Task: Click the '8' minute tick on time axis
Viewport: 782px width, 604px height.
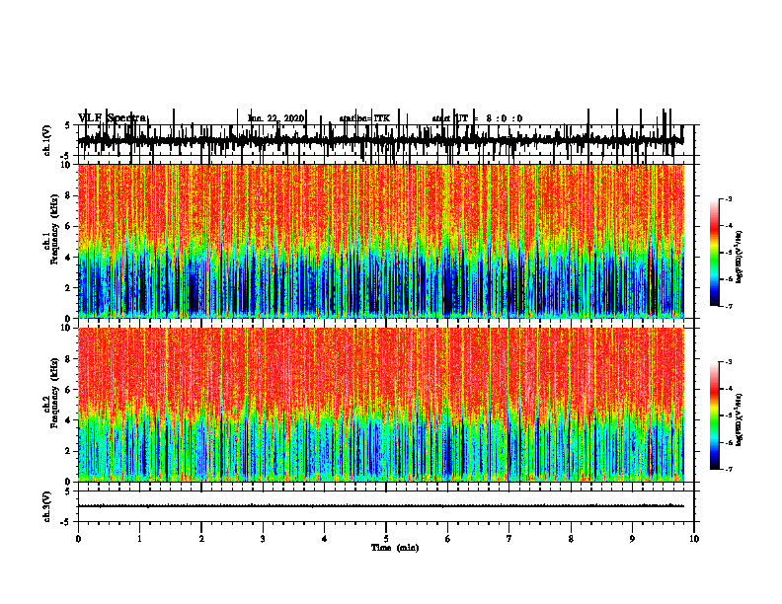Action: [571, 539]
